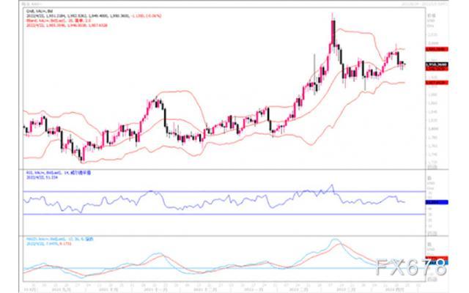The image size is (469, 293).
Task: Click the lower RSI oversold horizontal line
Action: tap(224, 215)
